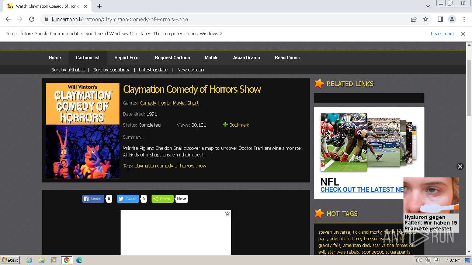Viewport: 472px width, 265px height.
Task: Click the Claymation cover poster
Action: 83,131
